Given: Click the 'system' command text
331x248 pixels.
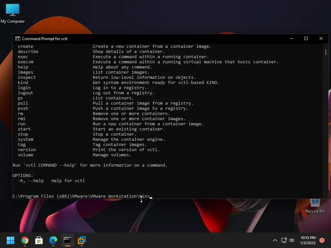Looking at the screenshot, I should pos(26,139).
